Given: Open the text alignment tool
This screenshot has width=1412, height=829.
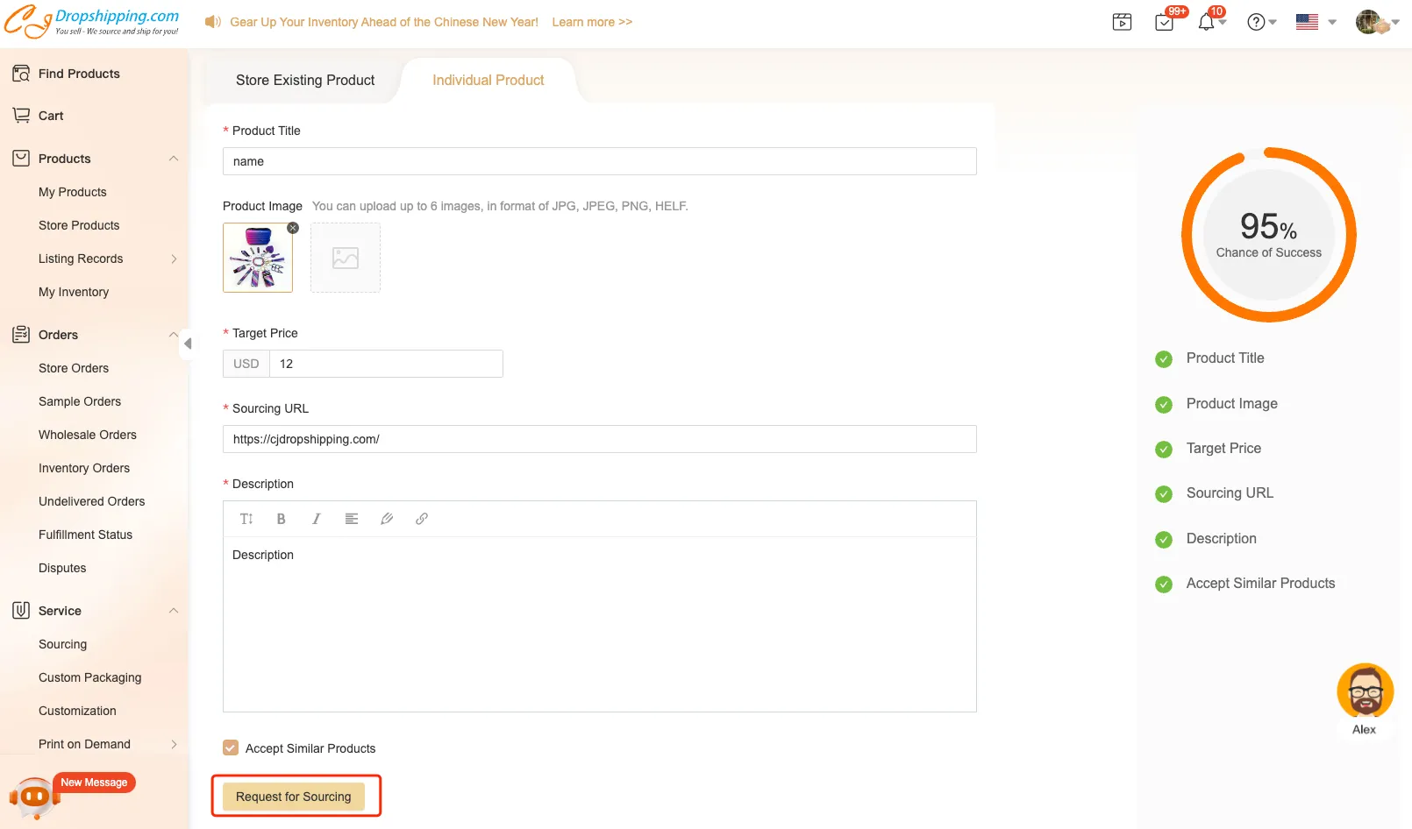Looking at the screenshot, I should 351,519.
